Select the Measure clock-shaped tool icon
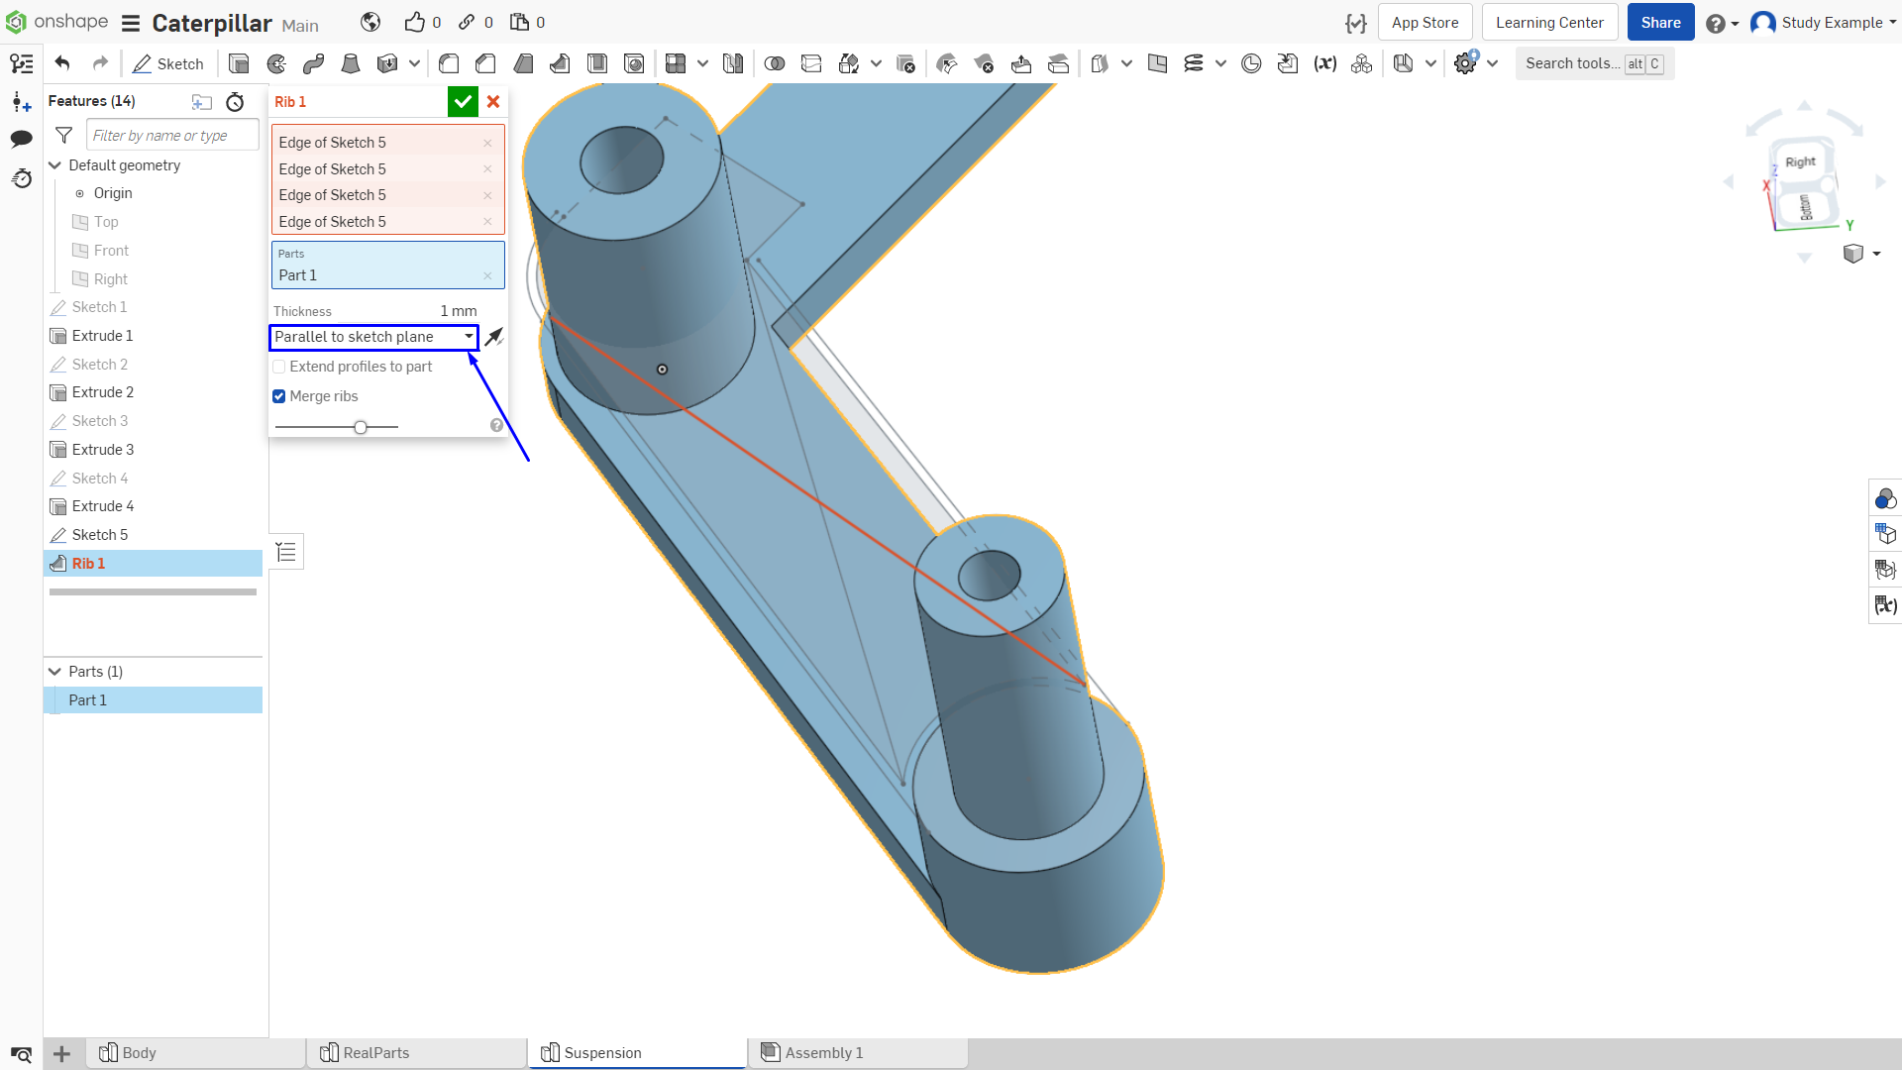The height and width of the screenshot is (1070, 1902). click(x=1251, y=63)
